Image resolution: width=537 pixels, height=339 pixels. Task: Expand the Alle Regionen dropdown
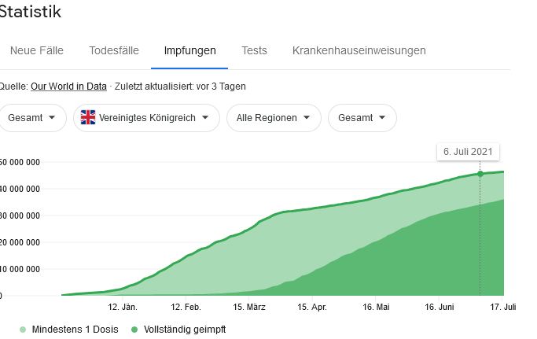coord(274,118)
